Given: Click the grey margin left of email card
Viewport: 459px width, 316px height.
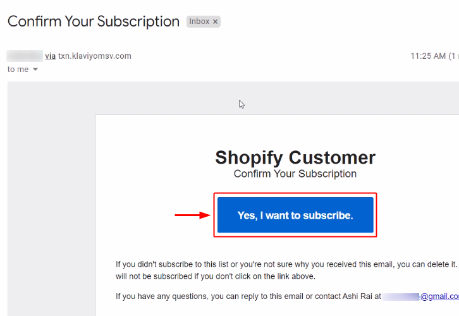Looking at the screenshot, I should tap(51, 209).
